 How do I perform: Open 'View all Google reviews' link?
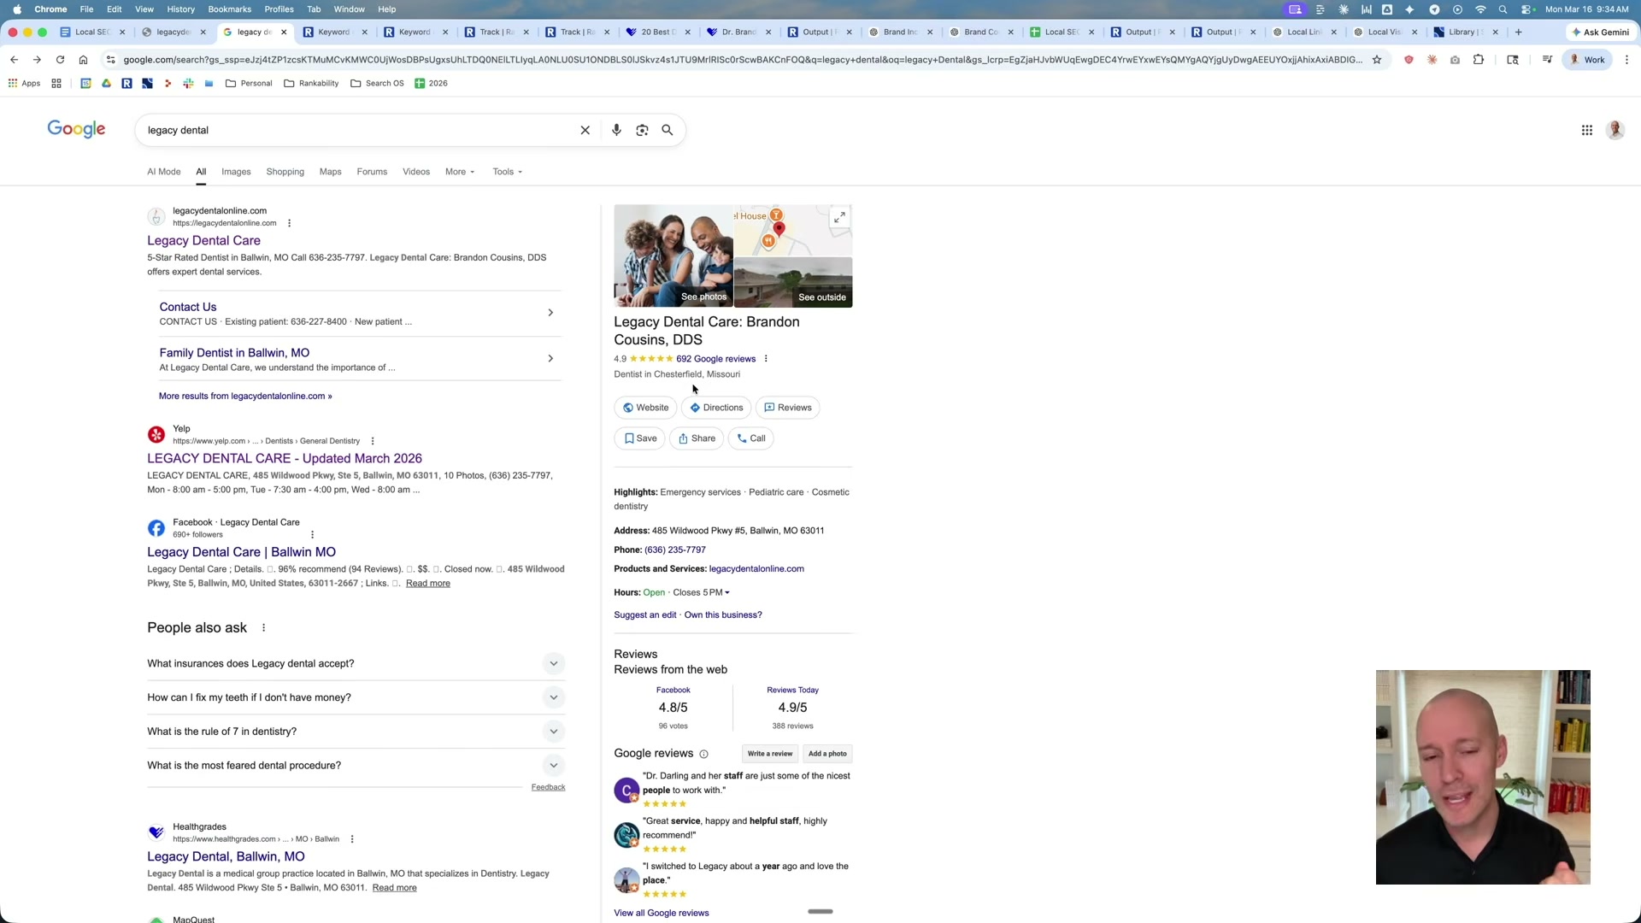[662, 913]
